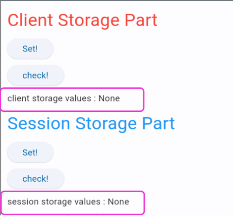Click the colon in client storage values line
Screen dimensions: 233x216
(95, 99)
